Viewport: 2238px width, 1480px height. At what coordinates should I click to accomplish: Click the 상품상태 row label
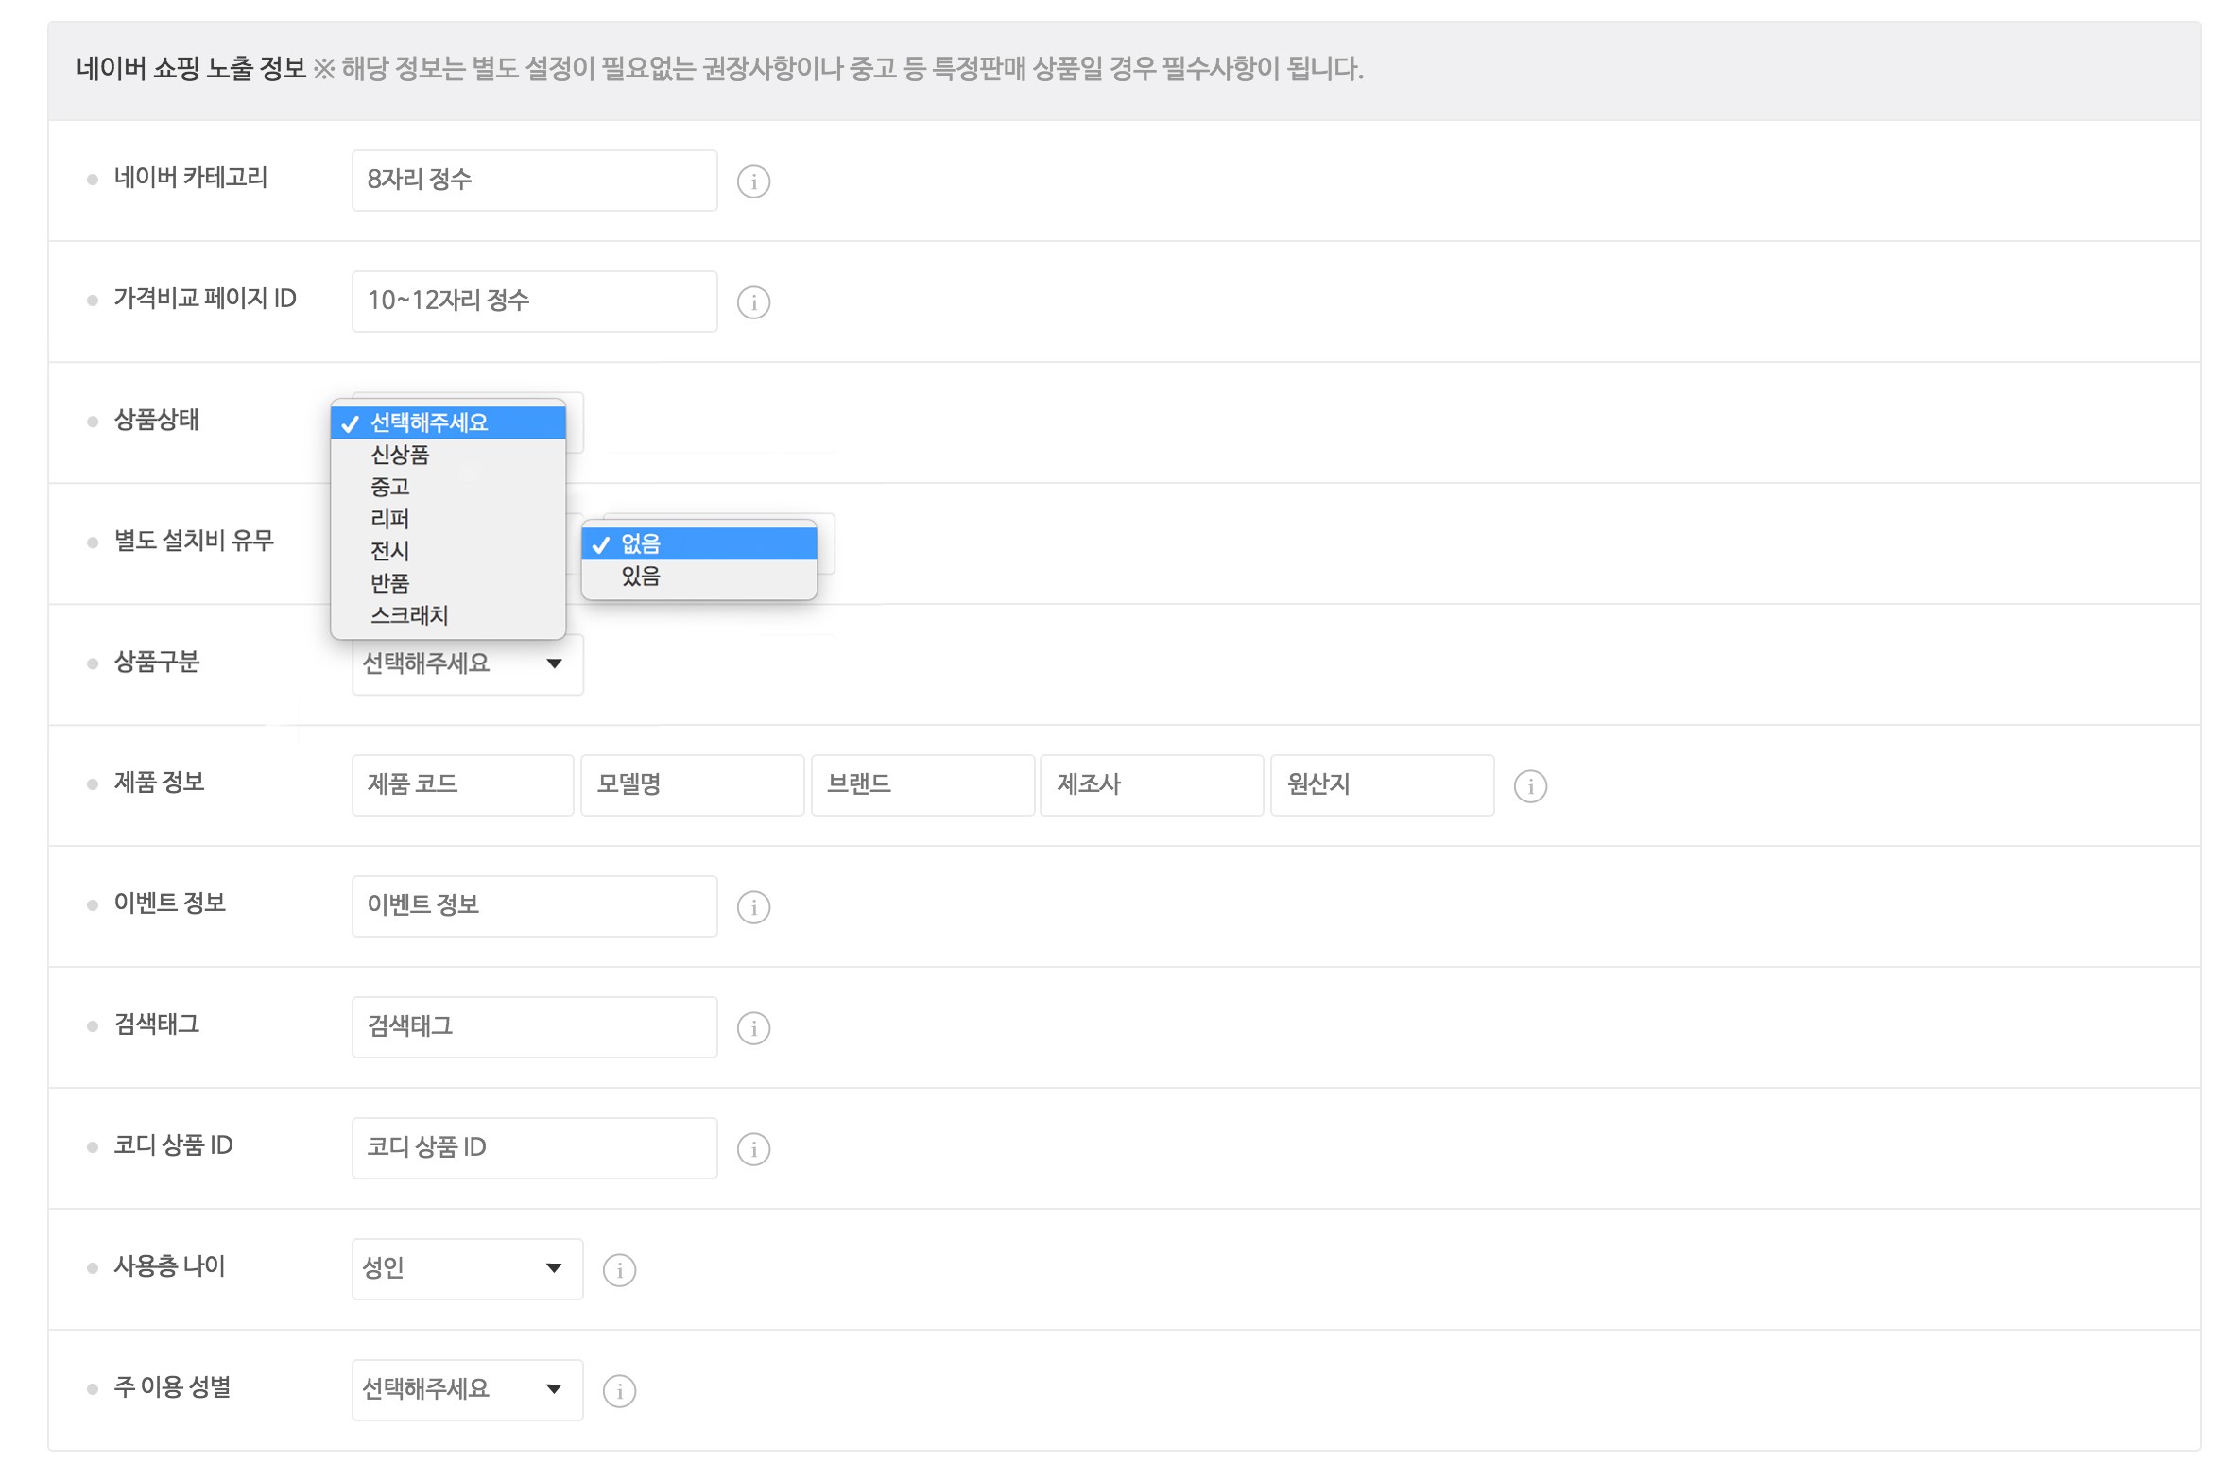click(x=157, y=420)
